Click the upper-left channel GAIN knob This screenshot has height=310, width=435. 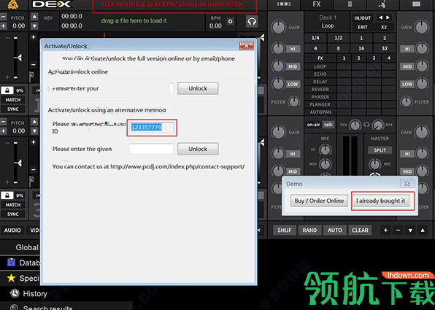pyautogui.click(x=278, y=27)
